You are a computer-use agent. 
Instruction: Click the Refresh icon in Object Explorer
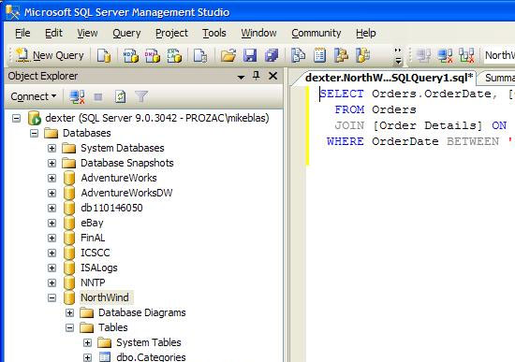coord(120,97)
